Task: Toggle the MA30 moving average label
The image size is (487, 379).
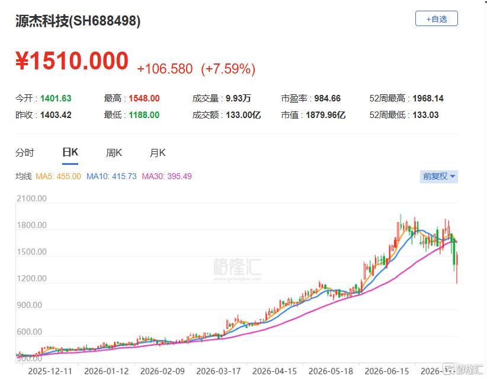Action: [x=167, y=176]
